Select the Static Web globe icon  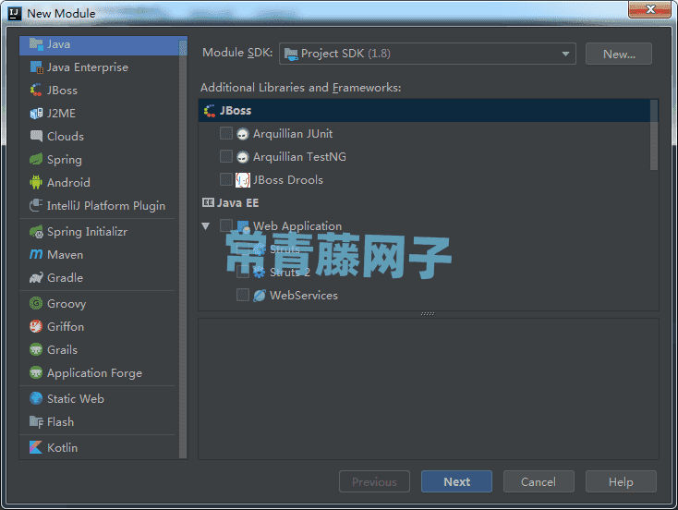tap(36, 398)
